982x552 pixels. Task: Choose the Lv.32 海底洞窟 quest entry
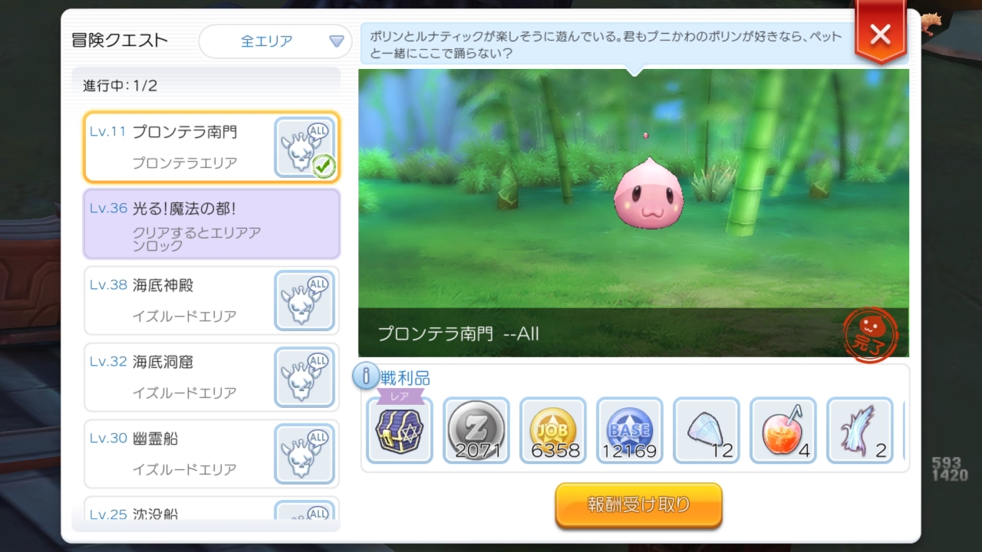[x=212, y=377]
